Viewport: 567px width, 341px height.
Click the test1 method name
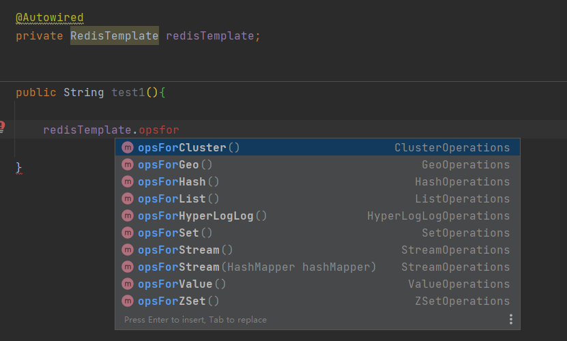[128, 93]
